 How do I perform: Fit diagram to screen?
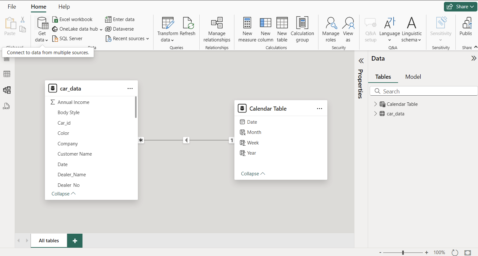click(467, 252)
